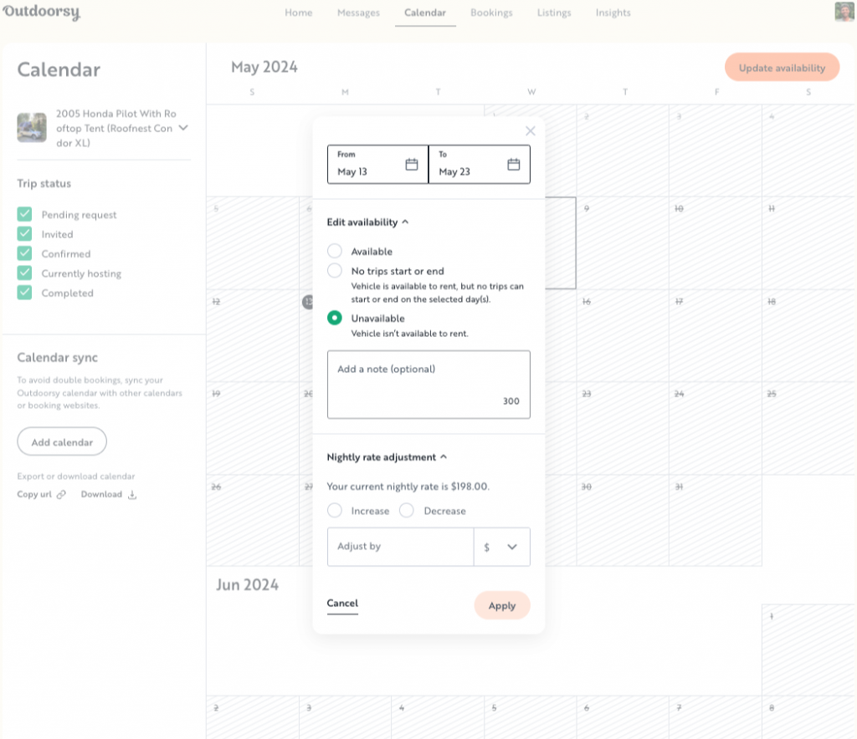
Task: Select June 6 calendar cell
Action: pos(623,717)
